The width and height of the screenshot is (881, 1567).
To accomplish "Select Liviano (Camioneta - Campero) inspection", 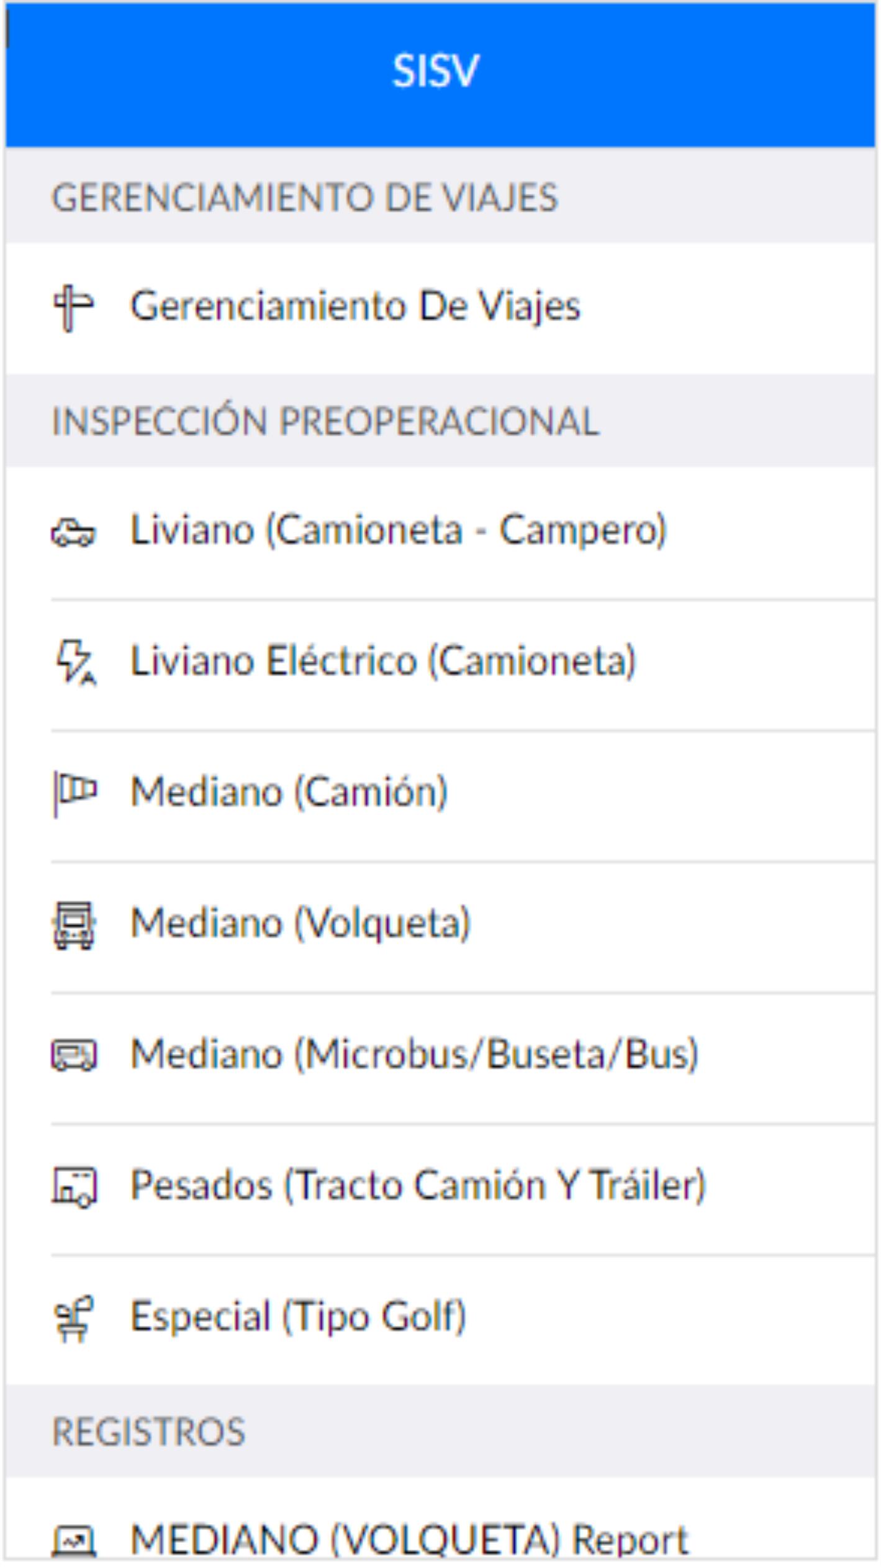I will [x=440, y=533].
